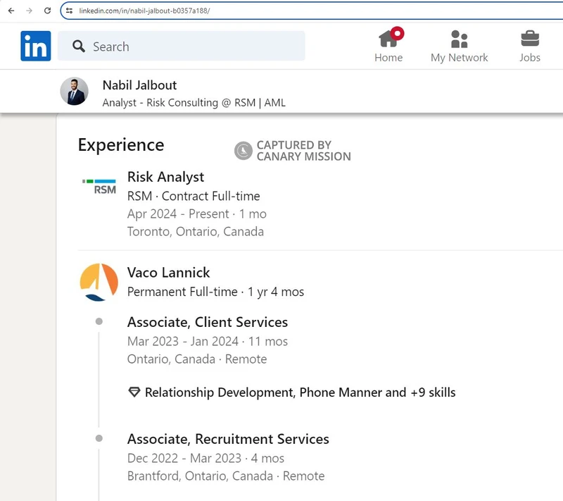The height and width of the screenshot is (501, 563).
Task: Open the Home nav label
Action: (388, 58)
